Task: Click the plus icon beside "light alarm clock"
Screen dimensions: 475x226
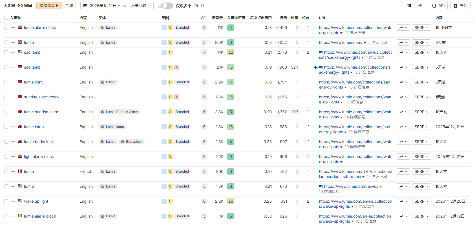Action: [13, 157]
